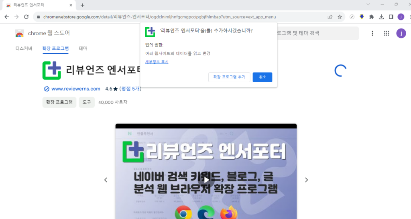
Task: Click the chrome 웹 스토어 title text
Action: (49, 33)
